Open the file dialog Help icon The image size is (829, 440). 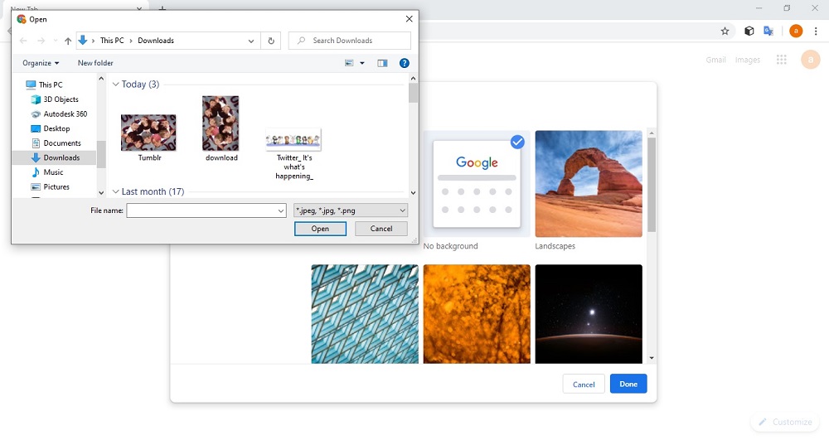[x=404, y=63]
